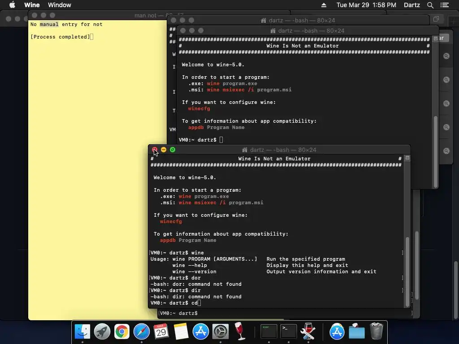
Task: Open the App Store icon next to Notes
Action: [200, 331]
